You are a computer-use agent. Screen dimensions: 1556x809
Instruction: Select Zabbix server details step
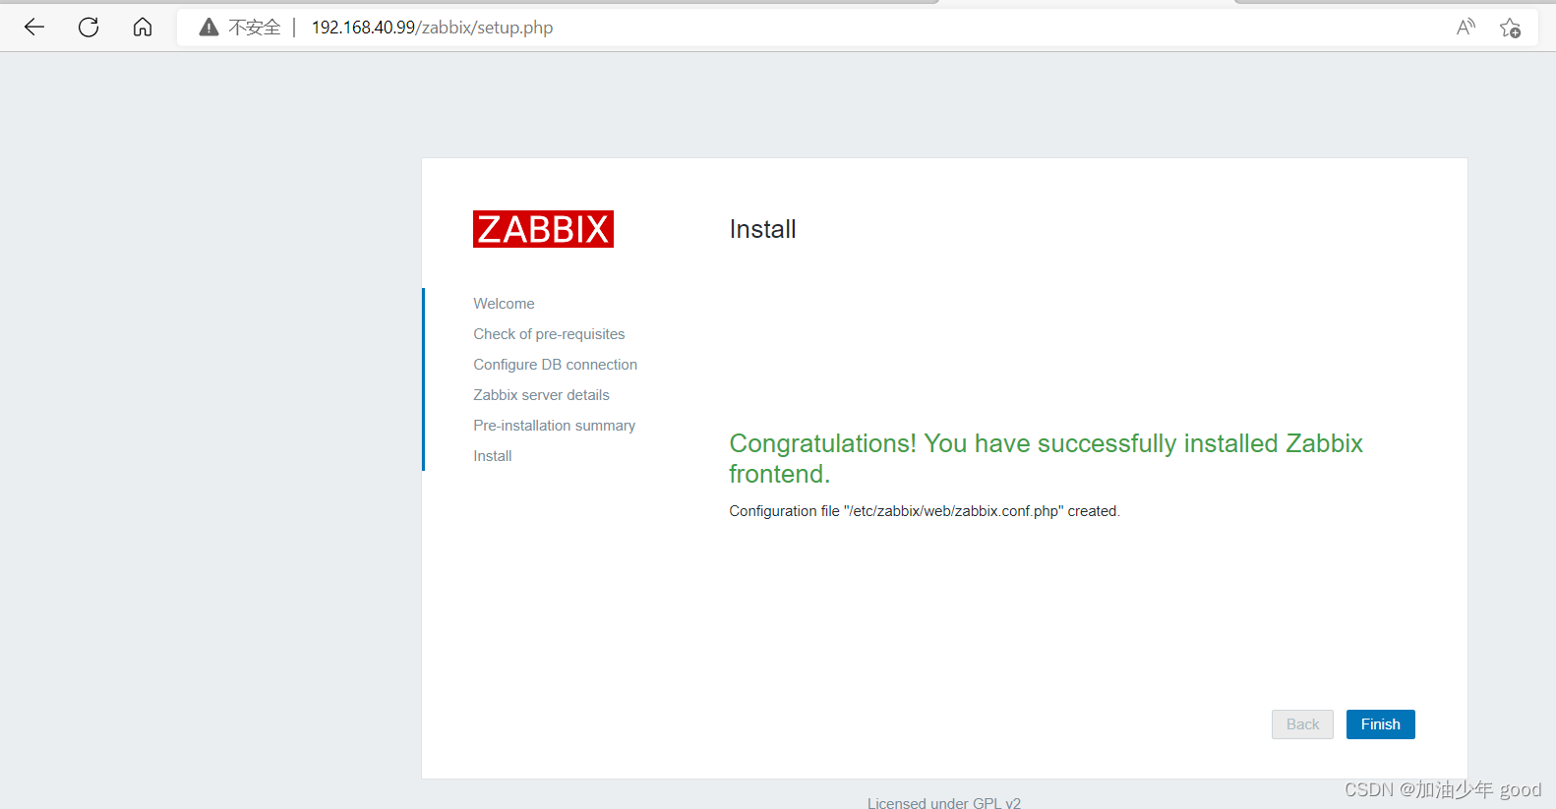pos(541,395)
